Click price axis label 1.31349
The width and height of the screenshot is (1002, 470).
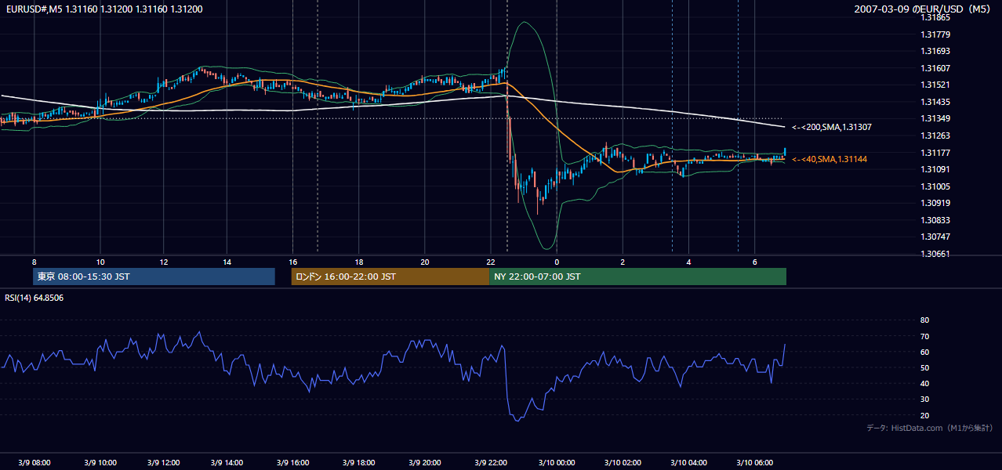coord(935,118)
